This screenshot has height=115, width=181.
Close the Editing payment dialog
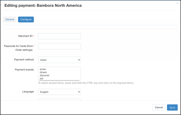177,3
